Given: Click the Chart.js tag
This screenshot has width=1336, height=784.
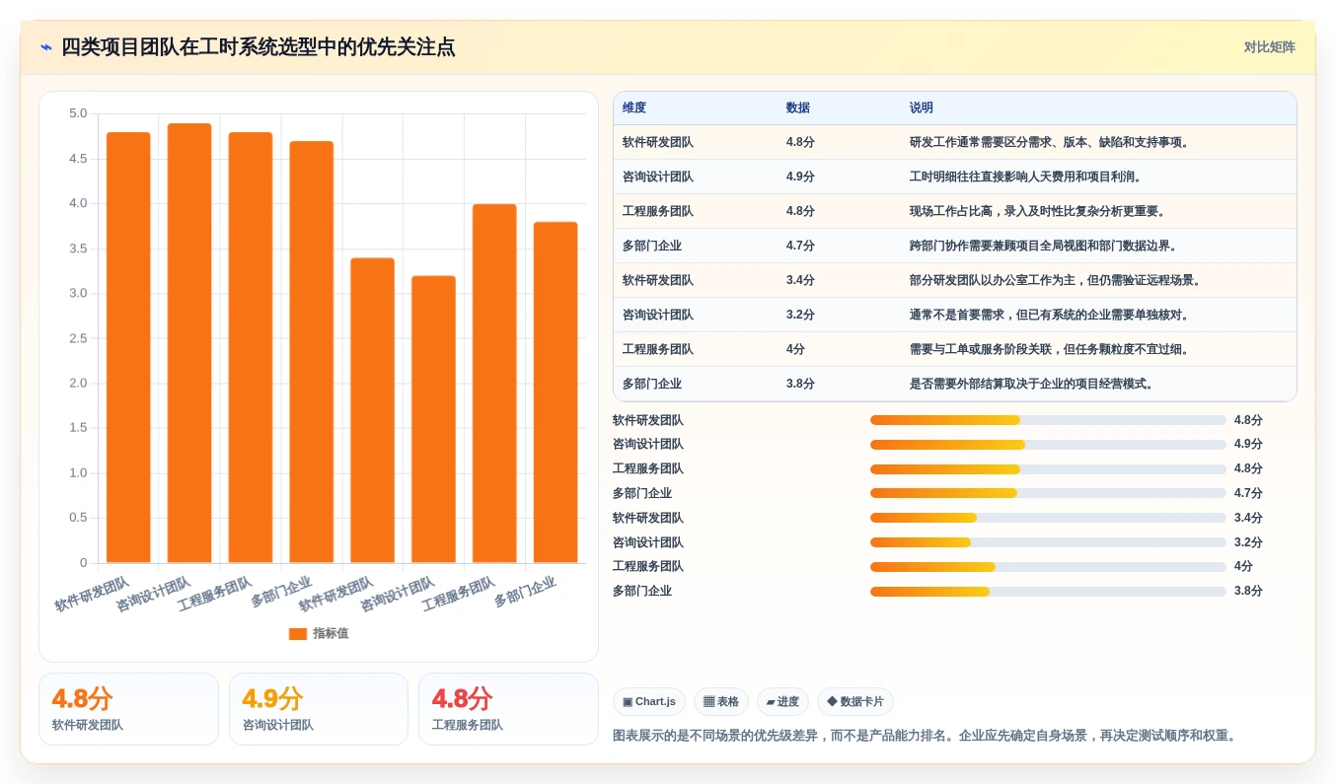Looking at the screenshot, I should pyautogui.click(x=649, y=702).
